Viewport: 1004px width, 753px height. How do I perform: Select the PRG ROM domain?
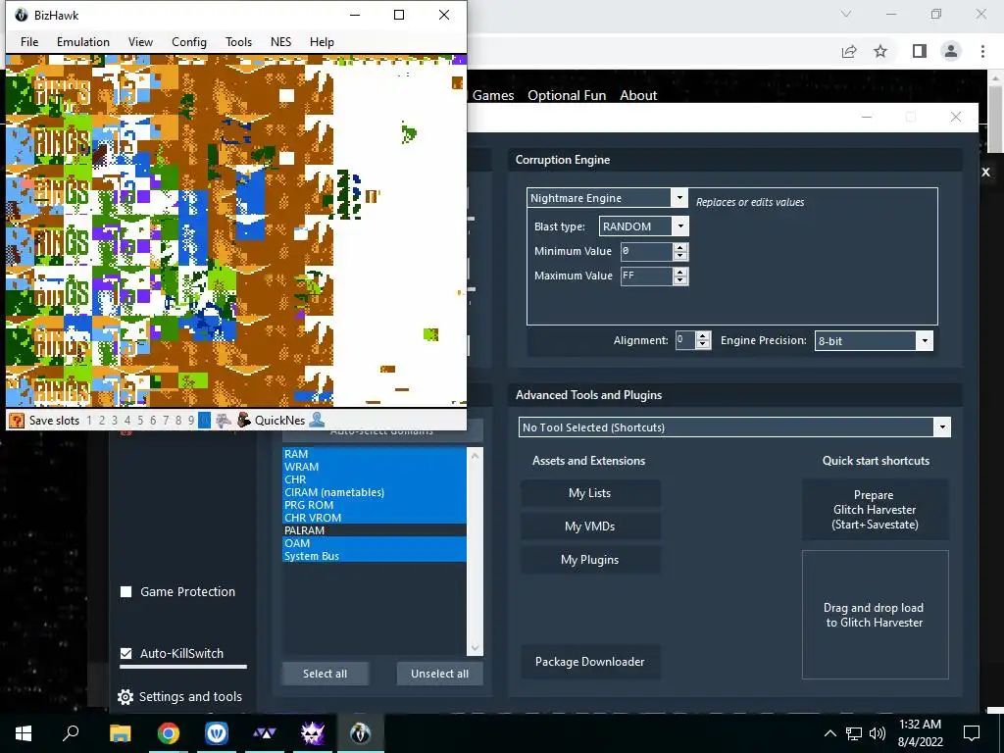tap(374, 505)
